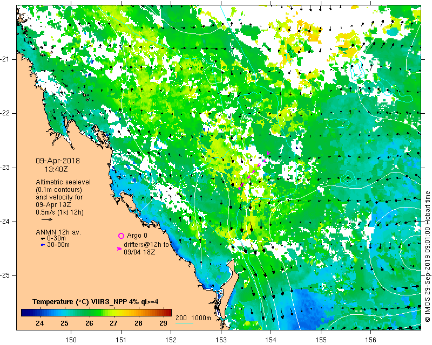
Task: Click the temperature color bar legend
Action: coord(96,313)
